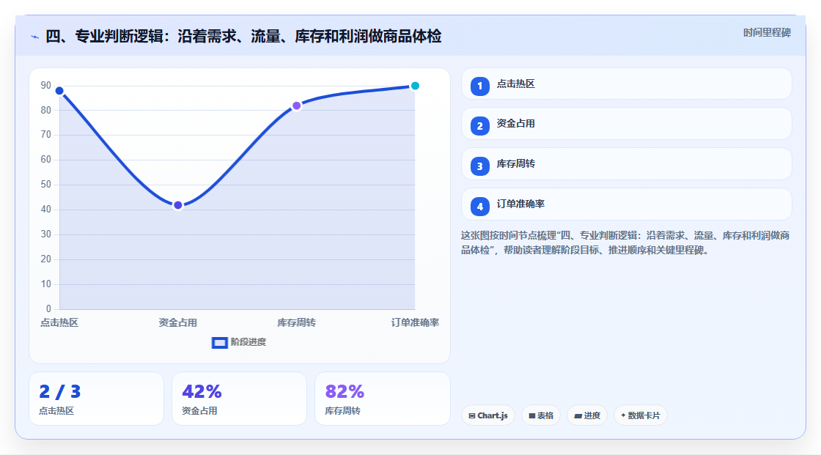The height and width of the screenshot is (455, 821).
Task: Click the x-axis label 资金占用
Action: (x=178, y=322)
